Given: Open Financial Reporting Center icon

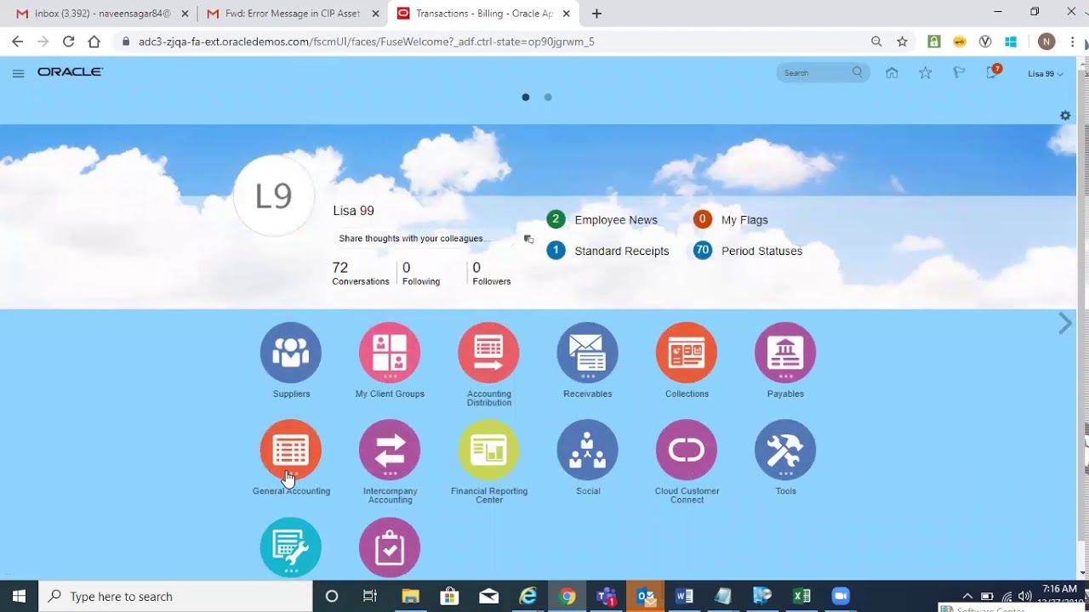Looking at the screenshot, I should pos(488,450).
